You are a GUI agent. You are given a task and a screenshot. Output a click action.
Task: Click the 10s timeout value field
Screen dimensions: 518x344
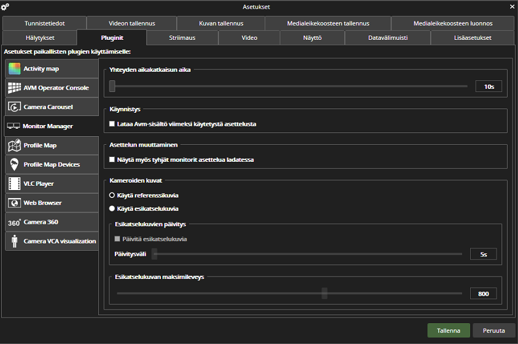point(489,86)
